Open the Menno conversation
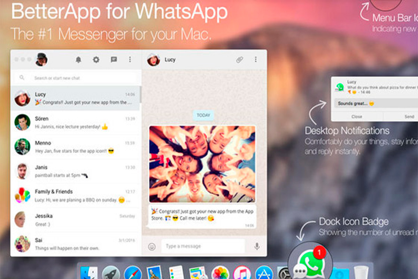 (x=75, y=147)
